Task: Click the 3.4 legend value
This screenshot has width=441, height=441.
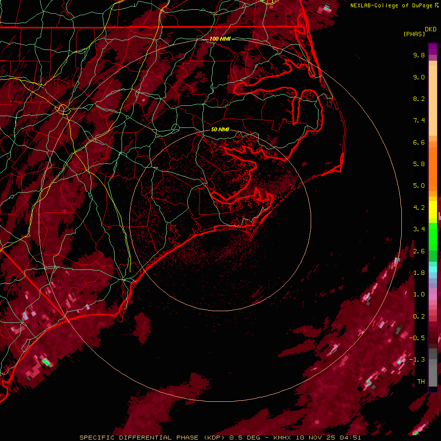Action: click(x=419, y=229)
